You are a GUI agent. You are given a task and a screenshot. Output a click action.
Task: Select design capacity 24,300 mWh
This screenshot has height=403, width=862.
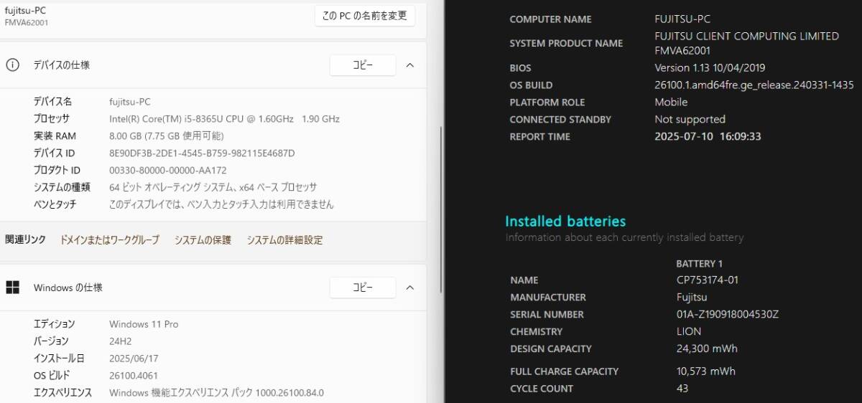coord(707,349)
